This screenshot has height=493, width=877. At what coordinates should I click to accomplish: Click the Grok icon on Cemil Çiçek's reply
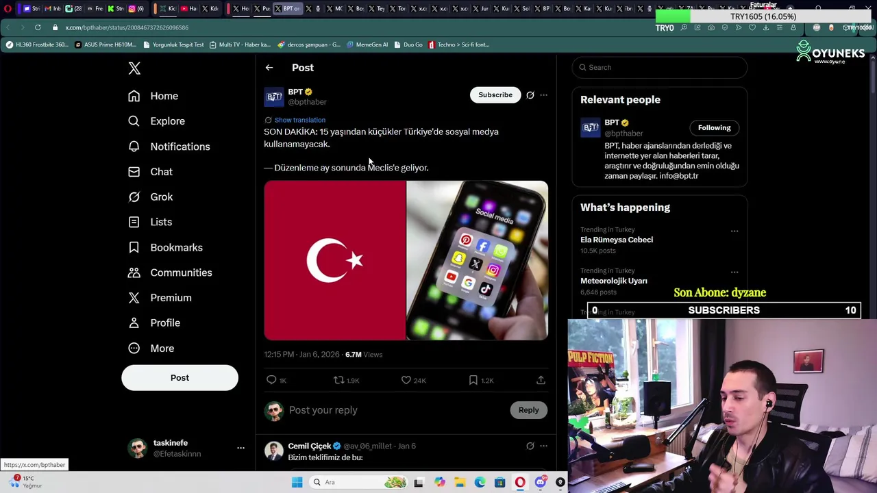(x=530, y=446)
